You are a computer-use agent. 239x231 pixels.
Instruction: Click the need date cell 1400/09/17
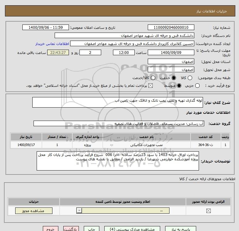pos(26,145)
